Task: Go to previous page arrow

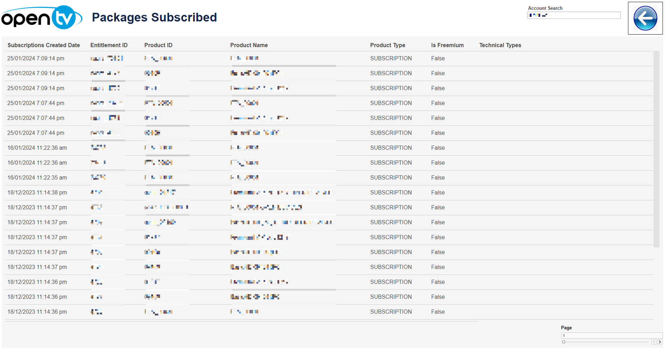Action: tap(653, 342)
